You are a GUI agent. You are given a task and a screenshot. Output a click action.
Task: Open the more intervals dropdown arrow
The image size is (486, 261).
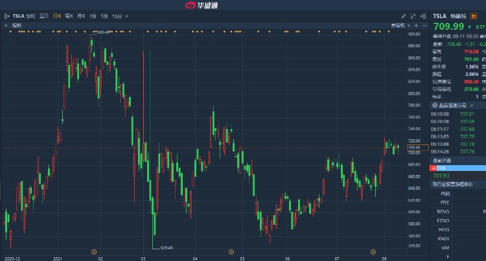[x=126, y=16]
